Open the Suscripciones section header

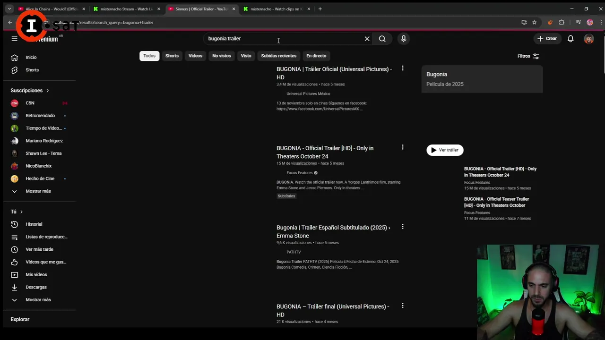(30, 90)
